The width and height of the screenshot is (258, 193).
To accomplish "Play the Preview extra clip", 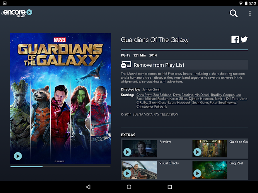I will coord(127,152).
